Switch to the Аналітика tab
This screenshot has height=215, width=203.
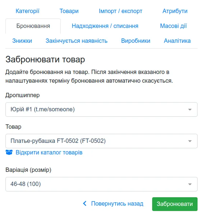pos(177,41)
